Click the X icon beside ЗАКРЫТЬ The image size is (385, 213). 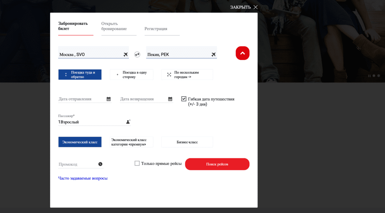coord(256,7)
